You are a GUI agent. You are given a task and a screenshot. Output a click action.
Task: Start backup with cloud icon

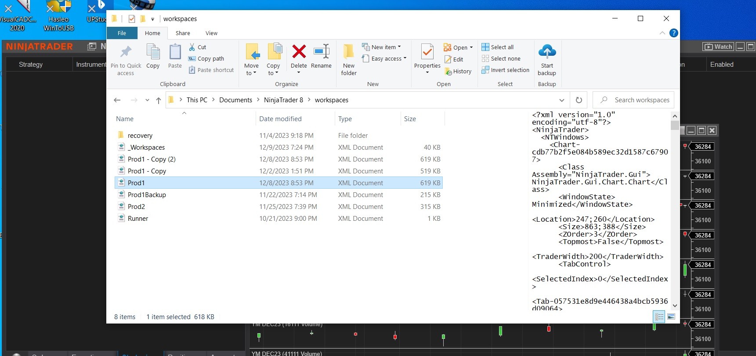(547, 60)
